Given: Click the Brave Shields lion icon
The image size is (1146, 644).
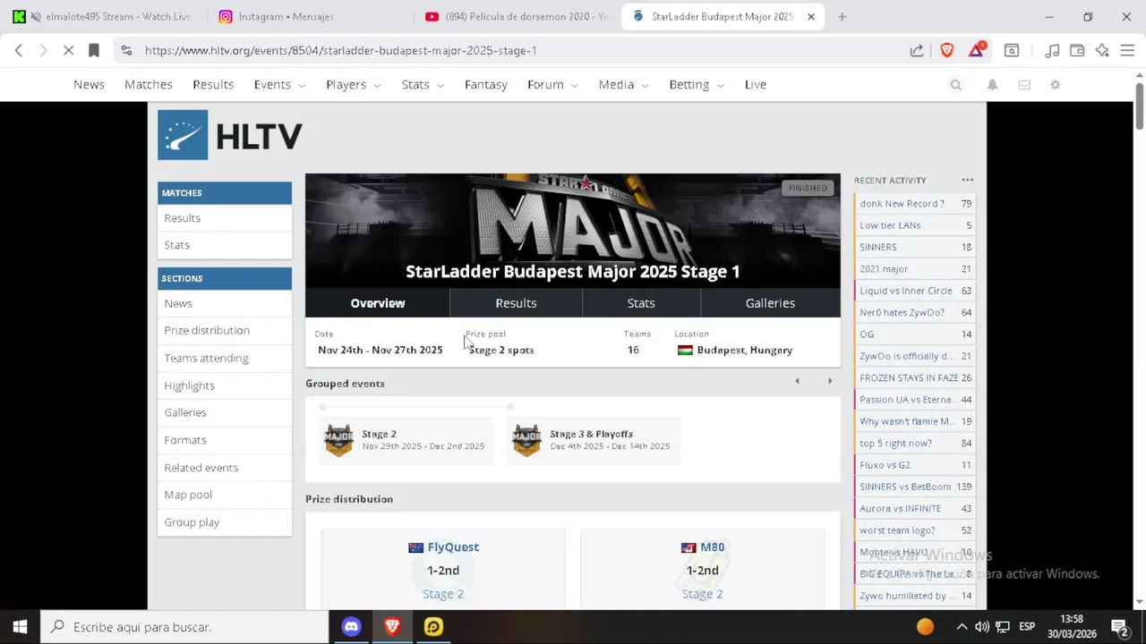Looking at the screenshot, I should tap(947, 50).
